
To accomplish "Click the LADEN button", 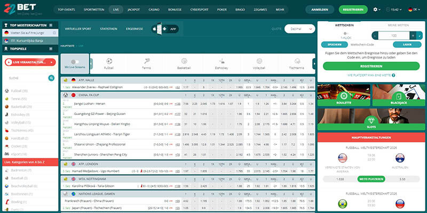I will pos(407,45).
